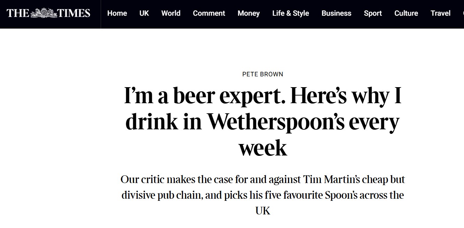The height and width of the screenshot is (228, 464).
Task: Open the UK news section
Action: pos(144,13)
